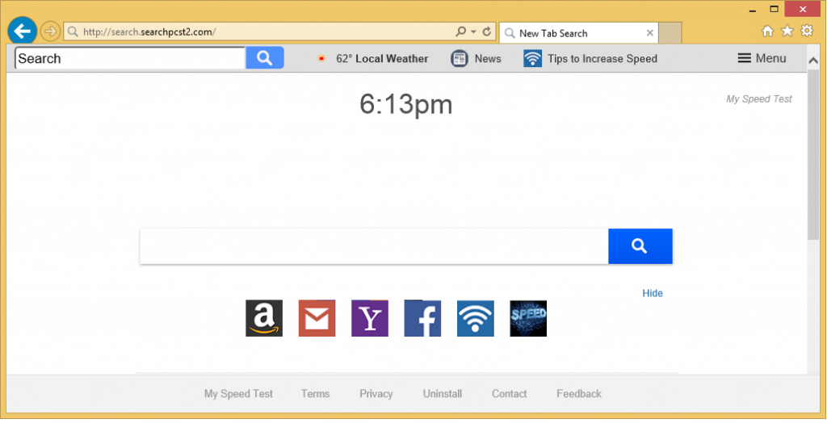This screenshot has height=423, width=827.
Task: Launch the Facebook shortcut icon
Action: (x=422, y=318)
